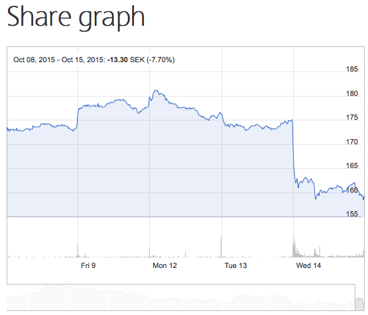
Task: Click the Tue 13 date label
Action: pos(235,265)
